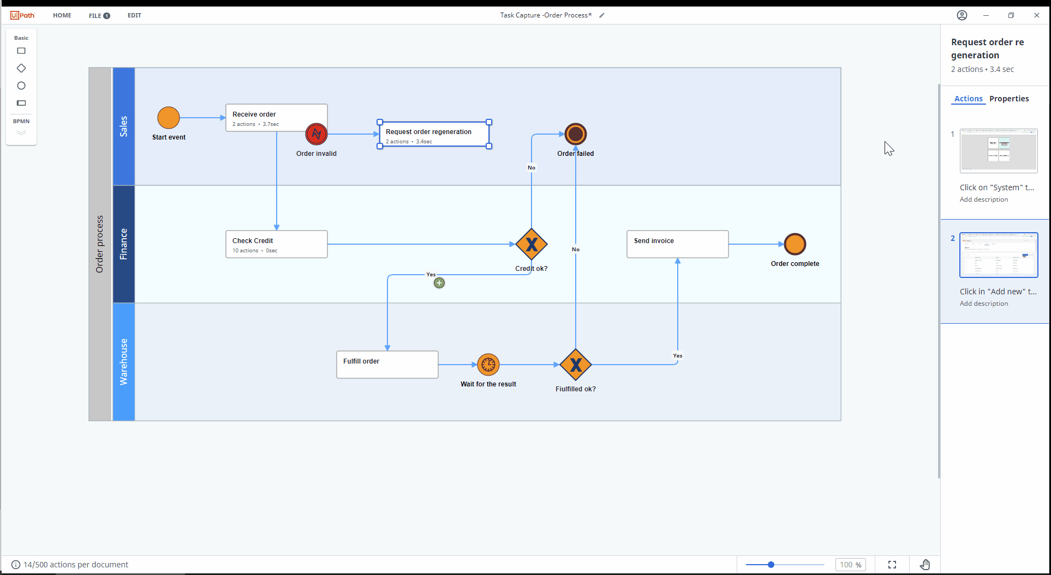Select the Receive order task box

(277, 118)
